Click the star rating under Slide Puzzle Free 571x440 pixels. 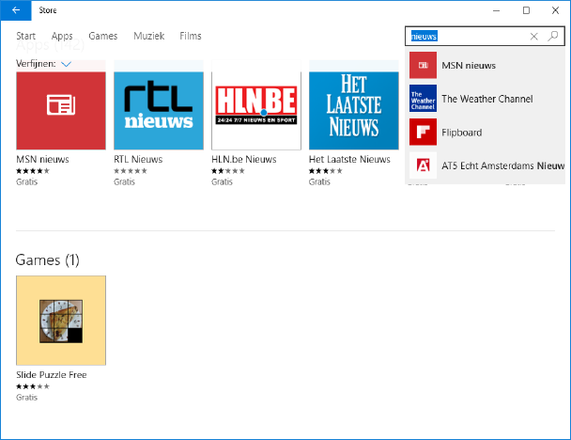pyautogui.click(x=33, y=386)
